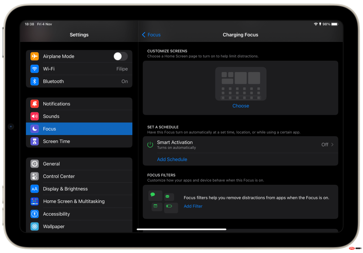Tap the green Calendar filter icon
363x253 pixels.
pyautogui.click(x=155, y=206)
